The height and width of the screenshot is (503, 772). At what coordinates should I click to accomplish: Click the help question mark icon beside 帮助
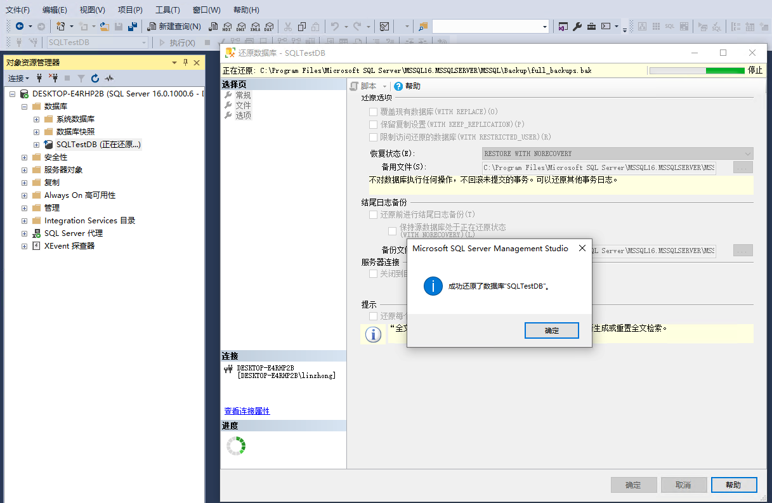398,86
